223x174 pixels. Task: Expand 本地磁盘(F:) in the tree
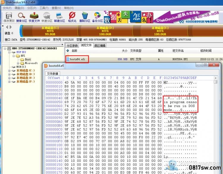click(10, 82)
